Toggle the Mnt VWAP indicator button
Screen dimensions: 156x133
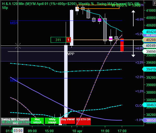tap(37, 121)
